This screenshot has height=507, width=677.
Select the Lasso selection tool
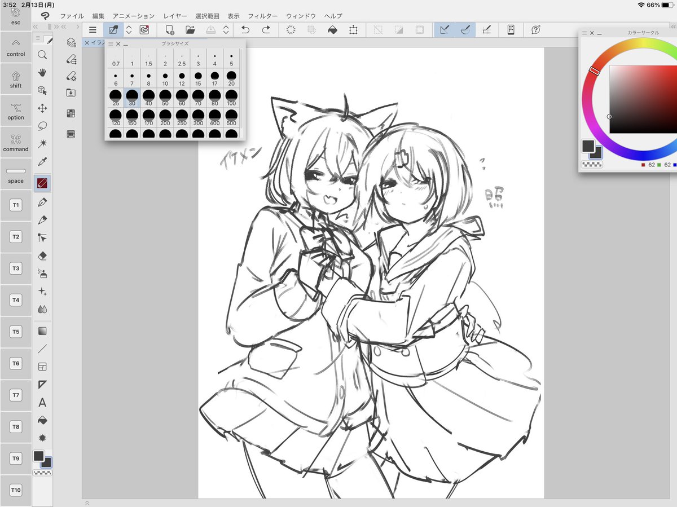click(42, 126)
